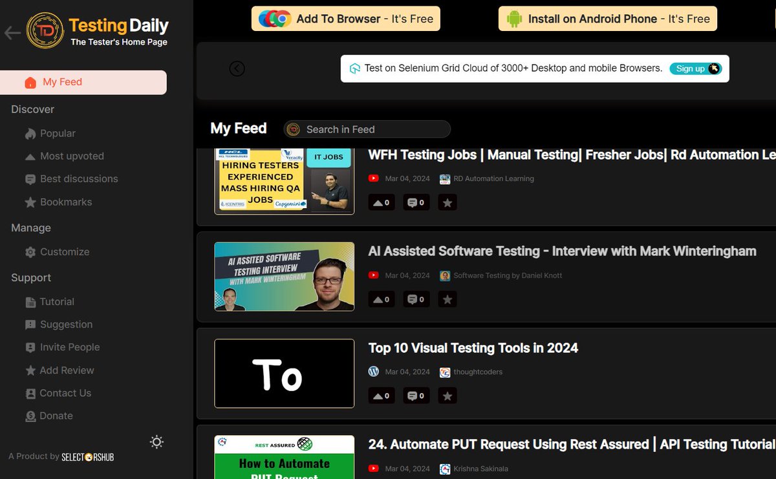Upvote the AI Assisted Software Testing video
776x479 pixels.
click(x=381, y=299)
